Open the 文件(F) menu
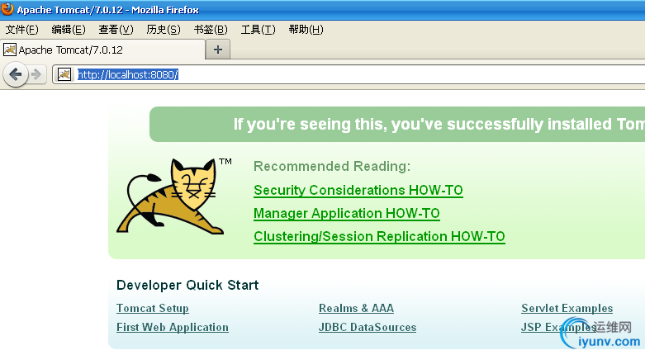This screenshot has width=645, height=355. (21, 30)
